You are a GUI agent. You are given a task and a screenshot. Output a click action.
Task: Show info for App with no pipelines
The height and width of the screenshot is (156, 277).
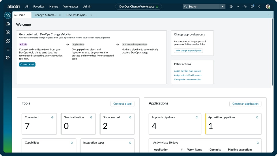tap(257, 117)
